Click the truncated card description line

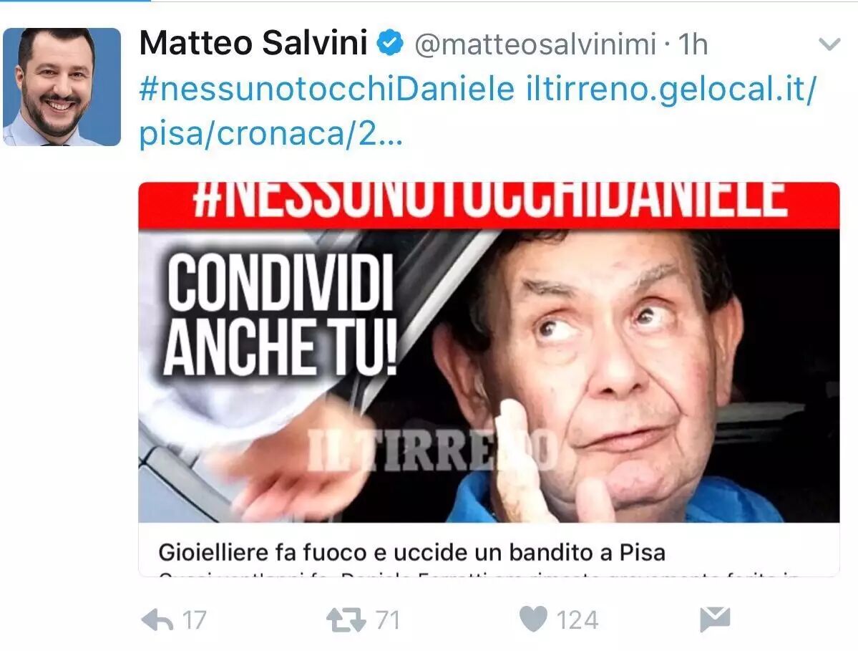(x=479, y=574)
